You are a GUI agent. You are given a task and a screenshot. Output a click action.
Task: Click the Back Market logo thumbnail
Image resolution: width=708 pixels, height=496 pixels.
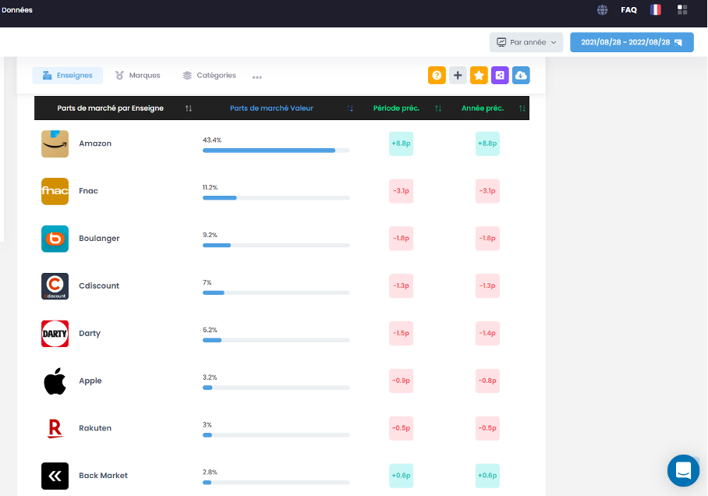(55, 476)
